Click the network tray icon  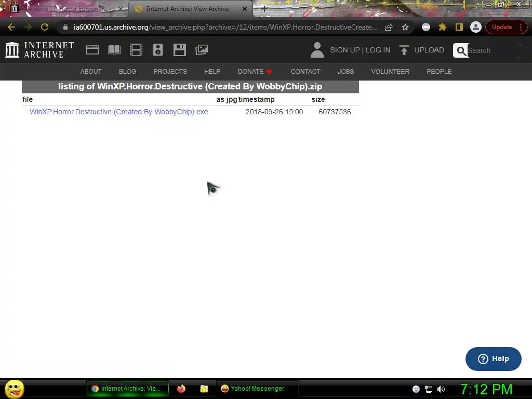tap(429, 389)
